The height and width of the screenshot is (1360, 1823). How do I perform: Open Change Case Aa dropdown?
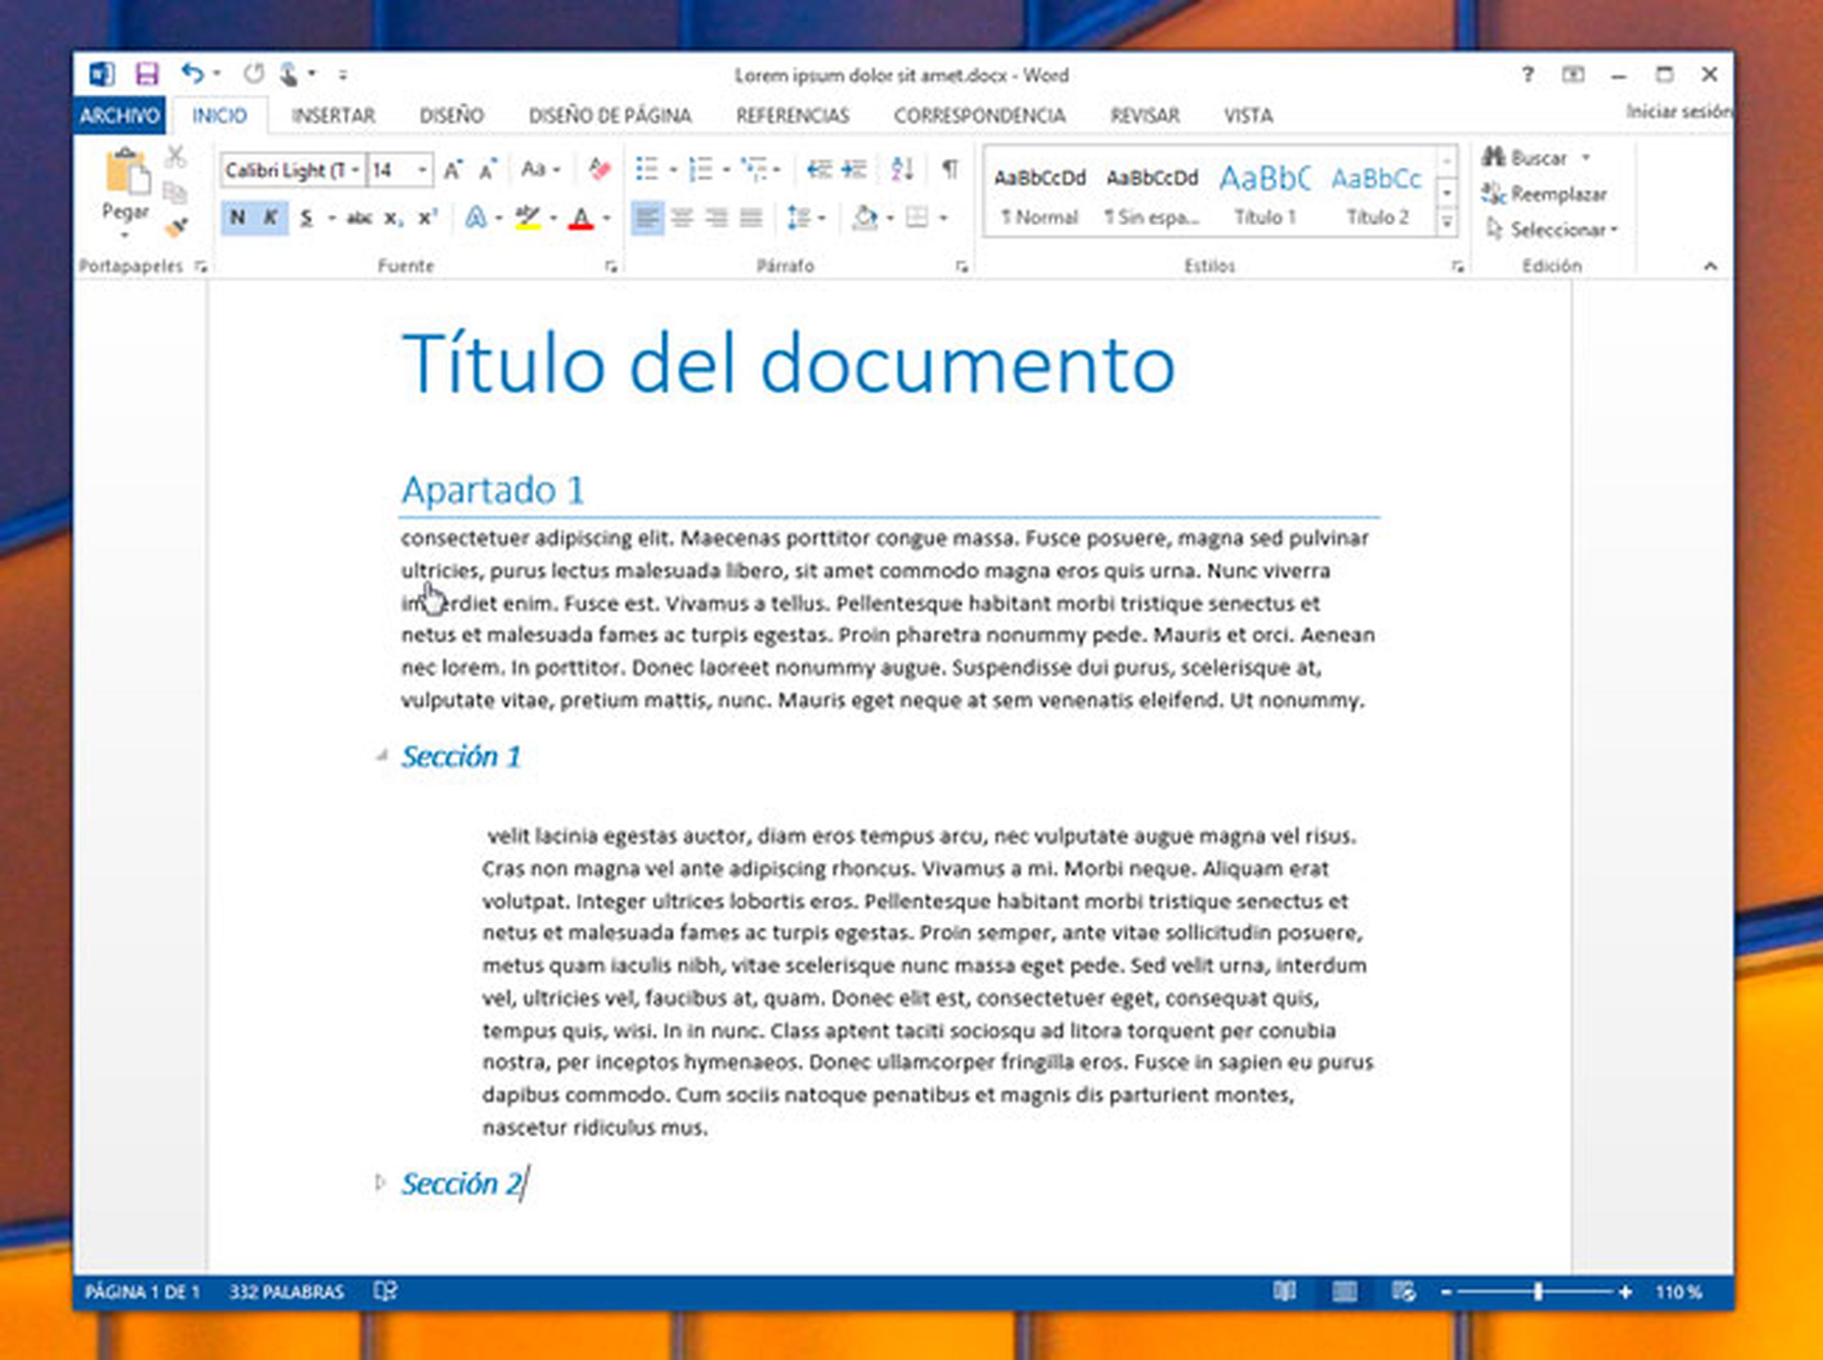pos(541,169)
